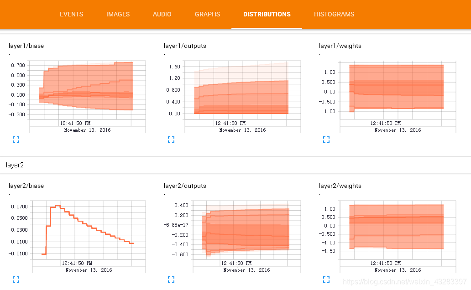471x290 pixels.
Task: Click the -1.50 axis label in layer2/weights
Action: click(327, 251)
